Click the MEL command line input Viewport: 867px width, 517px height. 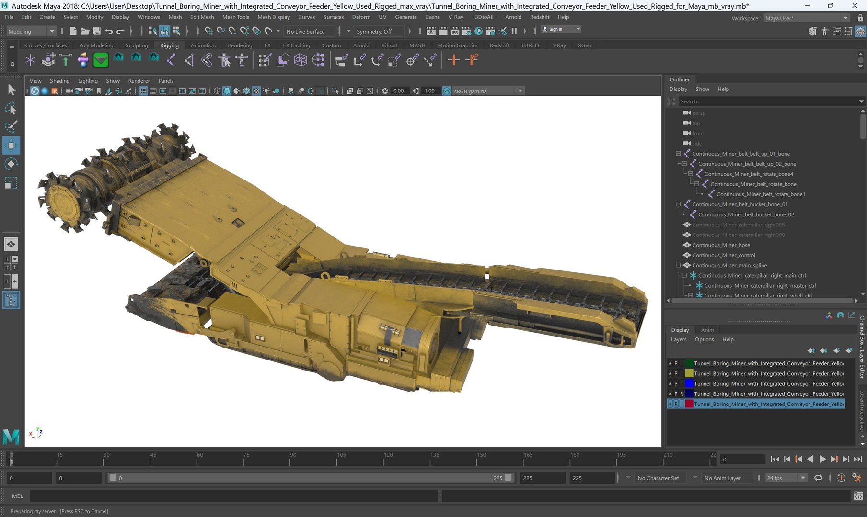click(x=234, y=496)
